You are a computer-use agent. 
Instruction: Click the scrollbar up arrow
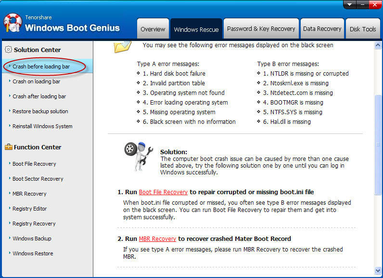click(378, 45)
